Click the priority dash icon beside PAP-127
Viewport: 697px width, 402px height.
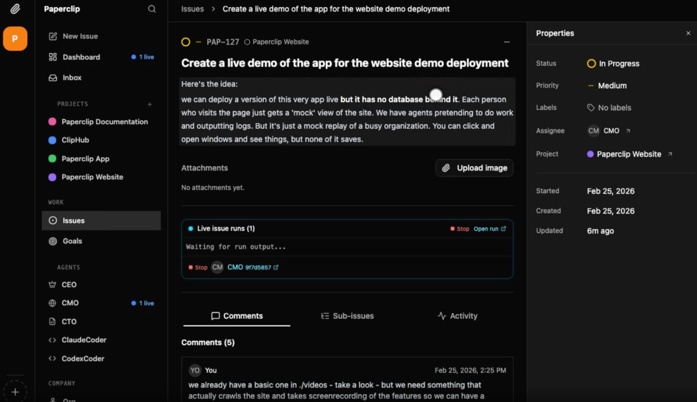(x=198, y=42)
